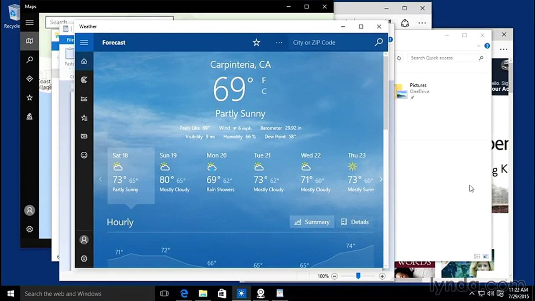The image size is (535, 301).
Task: Select the Wed 22 forecast card
Action: pos(319,176)
